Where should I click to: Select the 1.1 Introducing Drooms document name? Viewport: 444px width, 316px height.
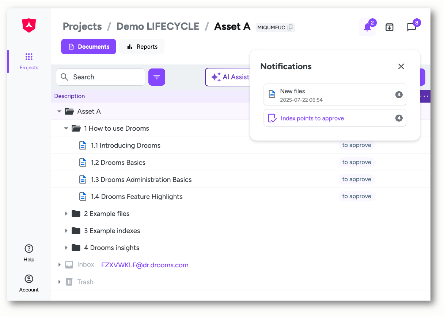126,145
